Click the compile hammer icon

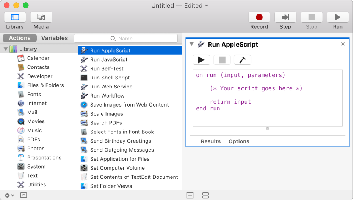click(x=242, y=60)
